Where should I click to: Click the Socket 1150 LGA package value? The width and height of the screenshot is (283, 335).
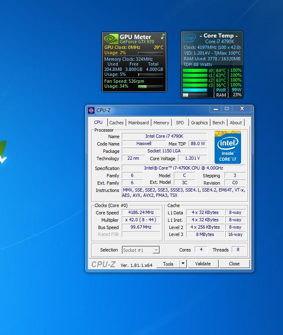[x=165, y=151]
